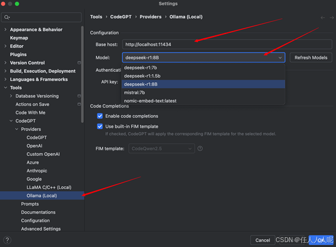Click the search magnifier icon in settings
This screenshot has height=247, width=336.
point(7,17)
